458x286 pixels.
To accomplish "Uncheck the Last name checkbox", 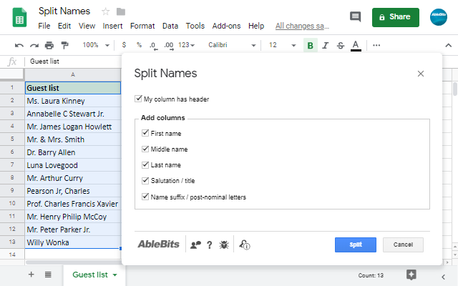I will [145, 164].
